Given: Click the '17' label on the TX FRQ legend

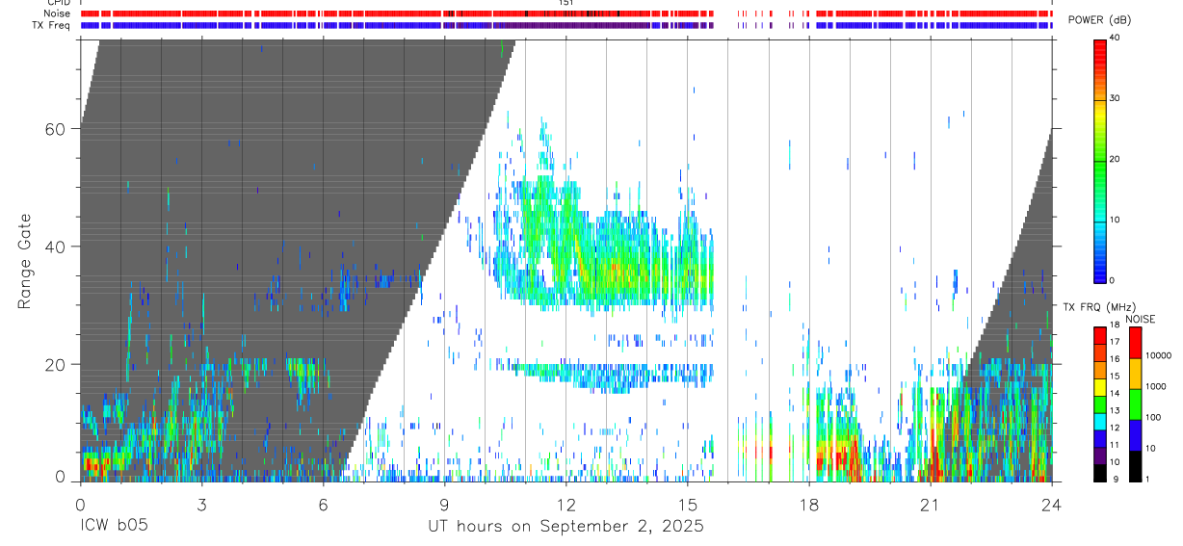Looking at the screenshot, I should 1114,342.
